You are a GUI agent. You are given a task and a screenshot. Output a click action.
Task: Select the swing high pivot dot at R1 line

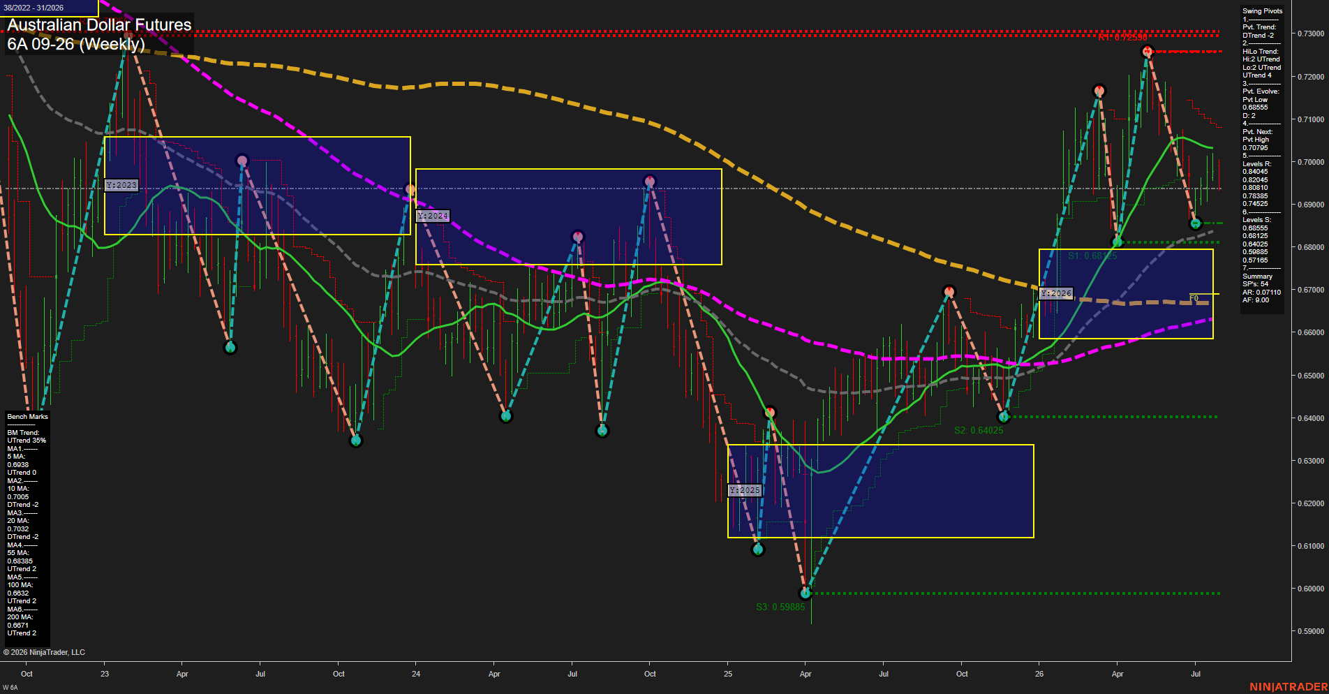pos(1147,52)
